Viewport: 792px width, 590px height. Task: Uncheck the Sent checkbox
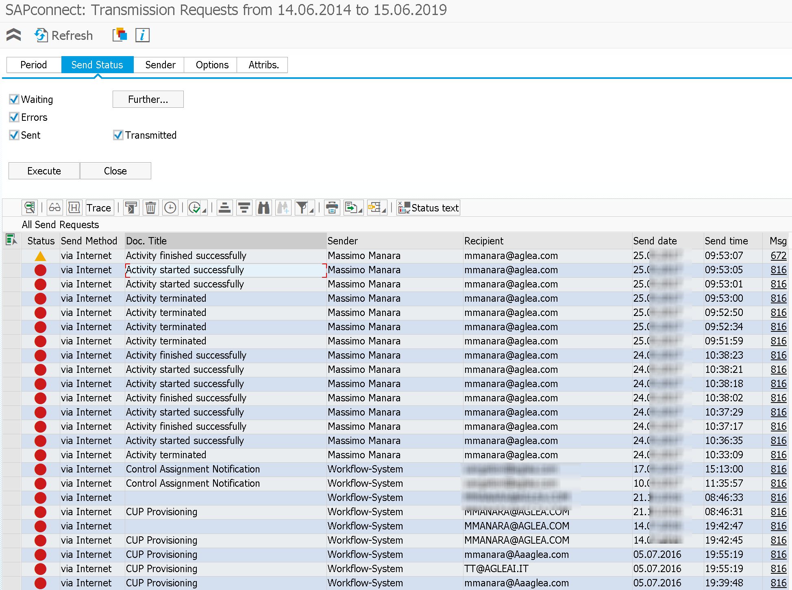[x=14, y=135]
